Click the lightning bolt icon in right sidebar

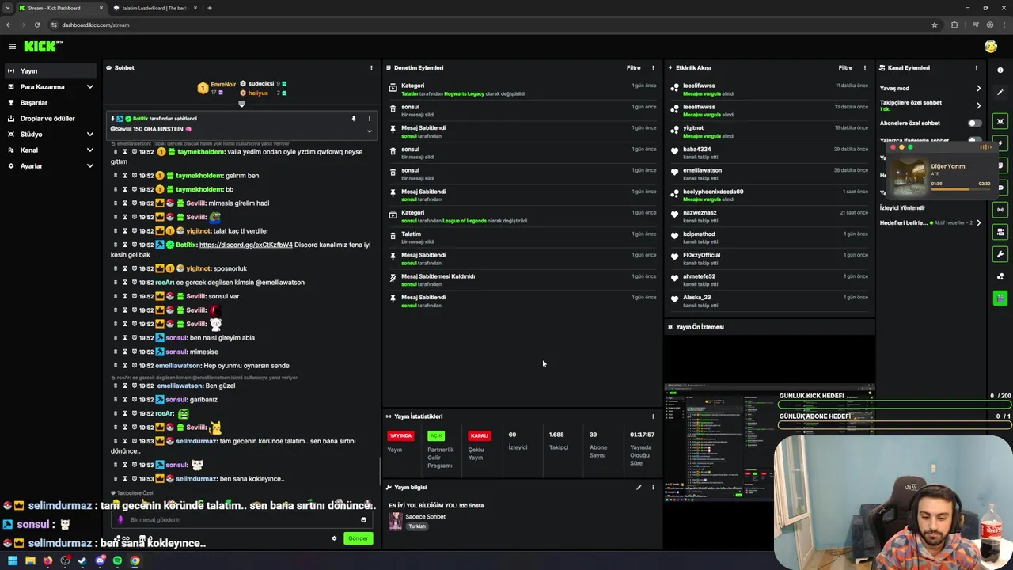1000,143
